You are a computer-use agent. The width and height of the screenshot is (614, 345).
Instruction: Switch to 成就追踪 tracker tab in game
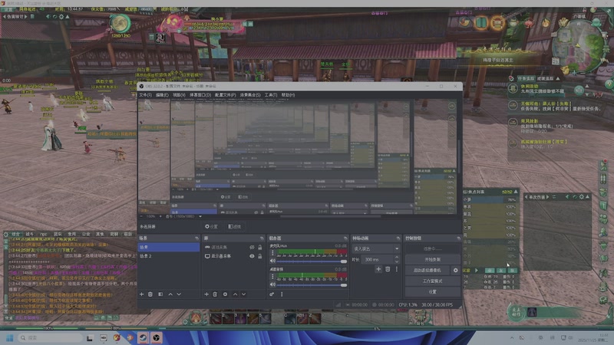point(545,79)
